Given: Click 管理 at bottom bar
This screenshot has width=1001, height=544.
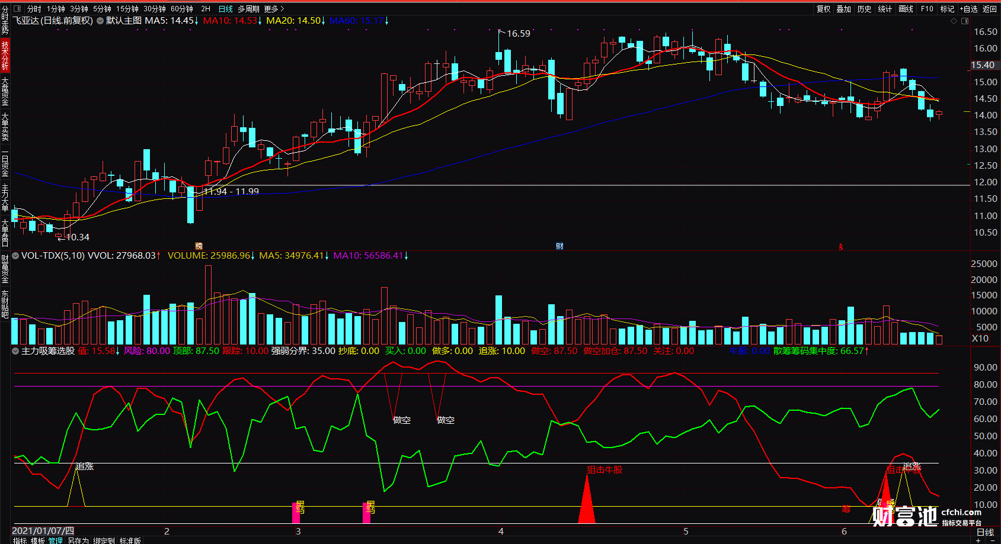Looking at the screenshot, I should 56,540.
